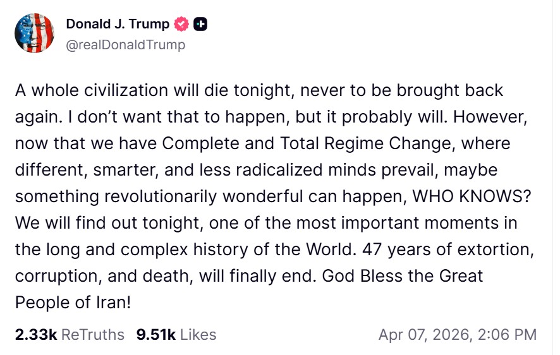560x355 pixels.
Task: Click the black plus badge icon
Action: tap(200, 25)
